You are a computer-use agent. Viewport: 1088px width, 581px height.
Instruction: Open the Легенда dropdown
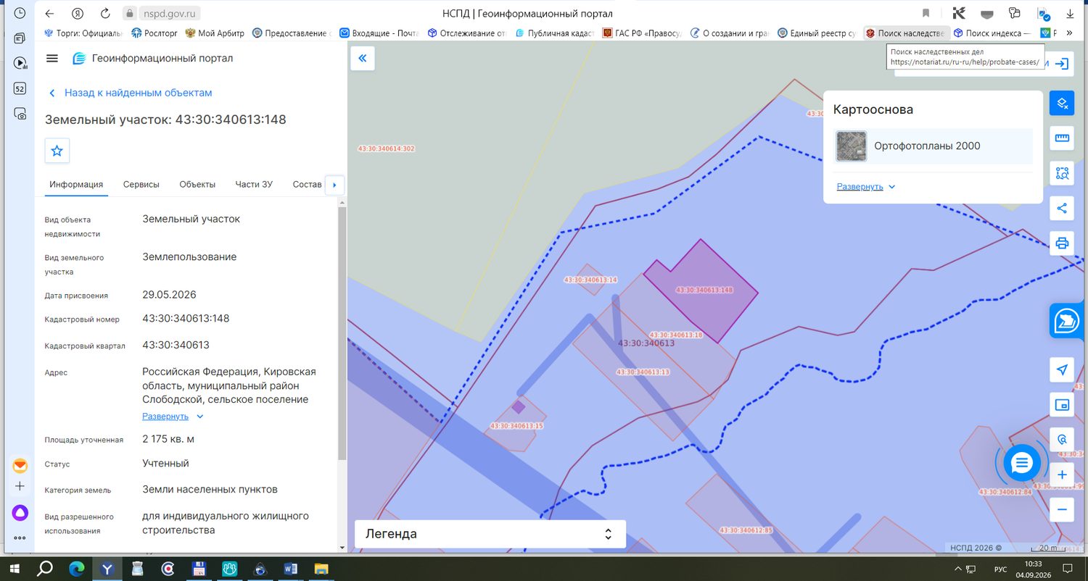(x=490, y=535)
